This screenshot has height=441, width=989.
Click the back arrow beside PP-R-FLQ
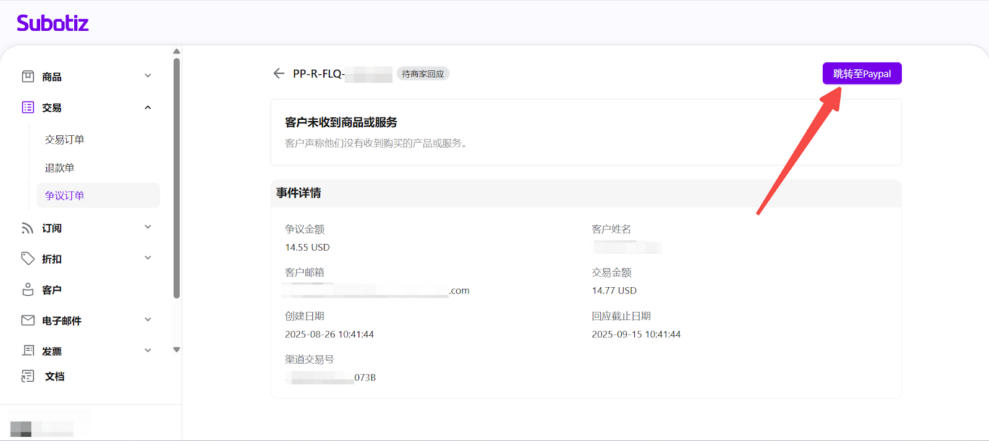click(279, 73)
